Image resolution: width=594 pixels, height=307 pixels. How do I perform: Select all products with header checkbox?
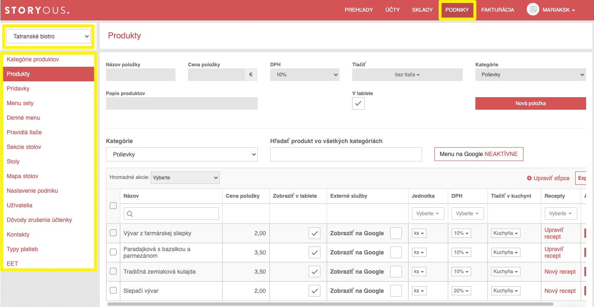(113, 205)
